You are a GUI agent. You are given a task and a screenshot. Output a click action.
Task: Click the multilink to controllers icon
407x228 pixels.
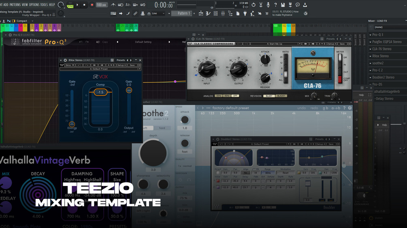tap(135, 13)
